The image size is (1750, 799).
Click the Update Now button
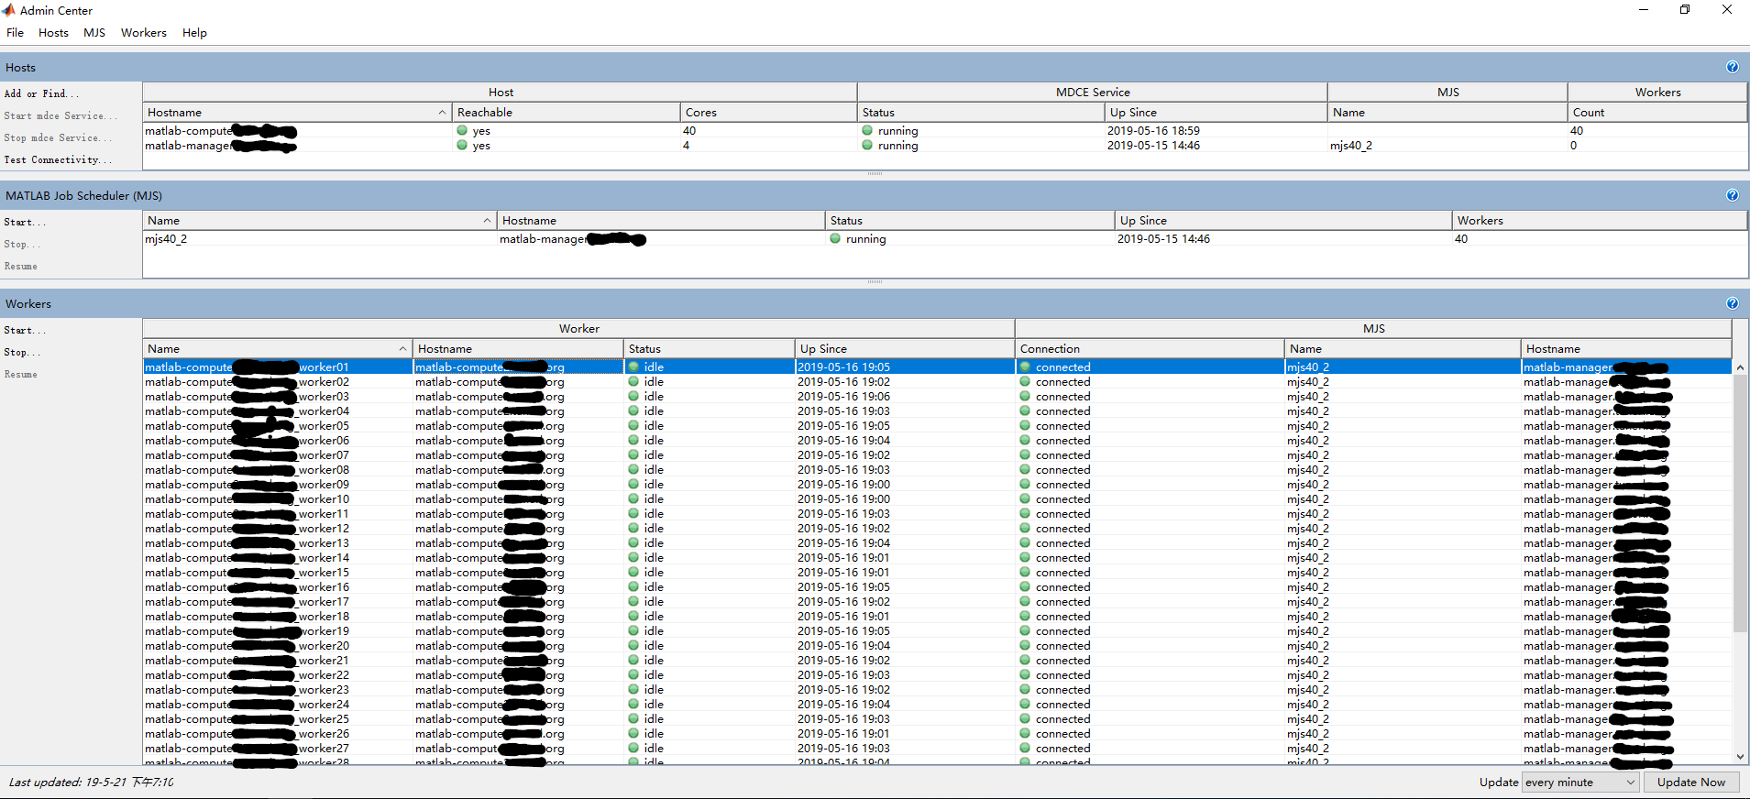[1690, 782]
